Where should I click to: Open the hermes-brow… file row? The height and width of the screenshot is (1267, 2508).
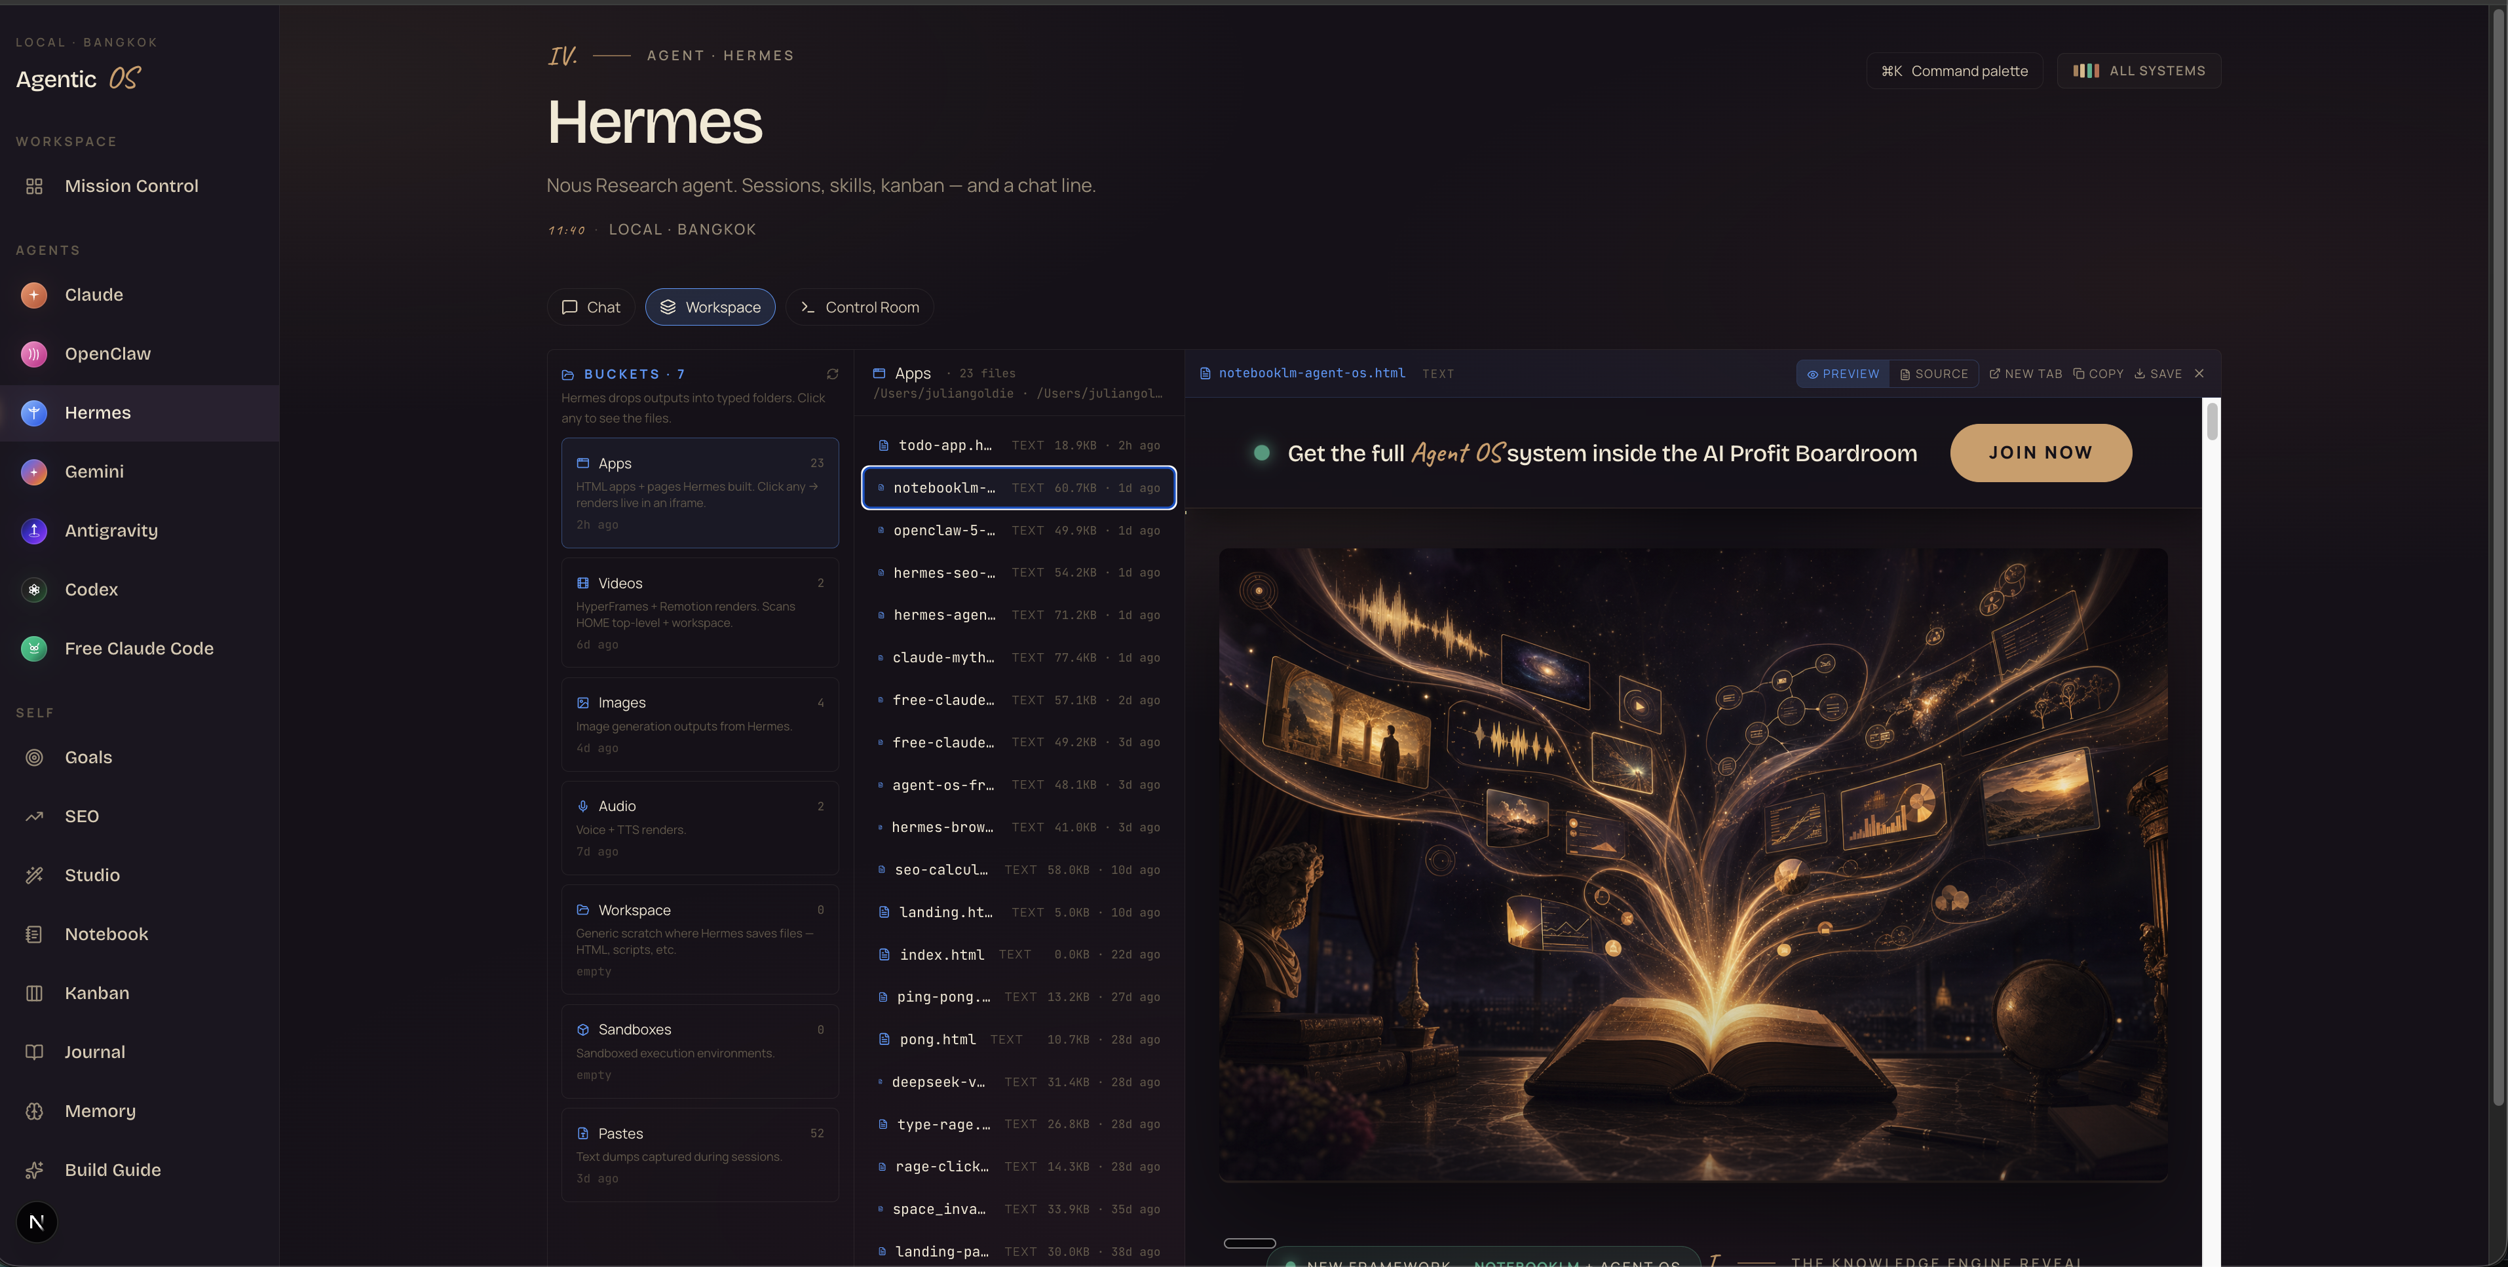click(x=1019, y=827)
